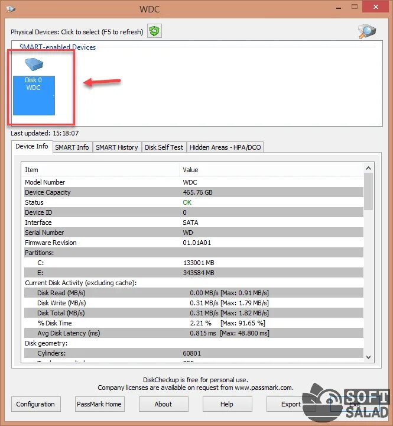The width and height of the screenshot is (393, 426).
Task: Select the % Disk Time row
Action: pos(194,323)
